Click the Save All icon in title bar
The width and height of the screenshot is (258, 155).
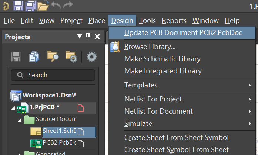coord(30,6)
